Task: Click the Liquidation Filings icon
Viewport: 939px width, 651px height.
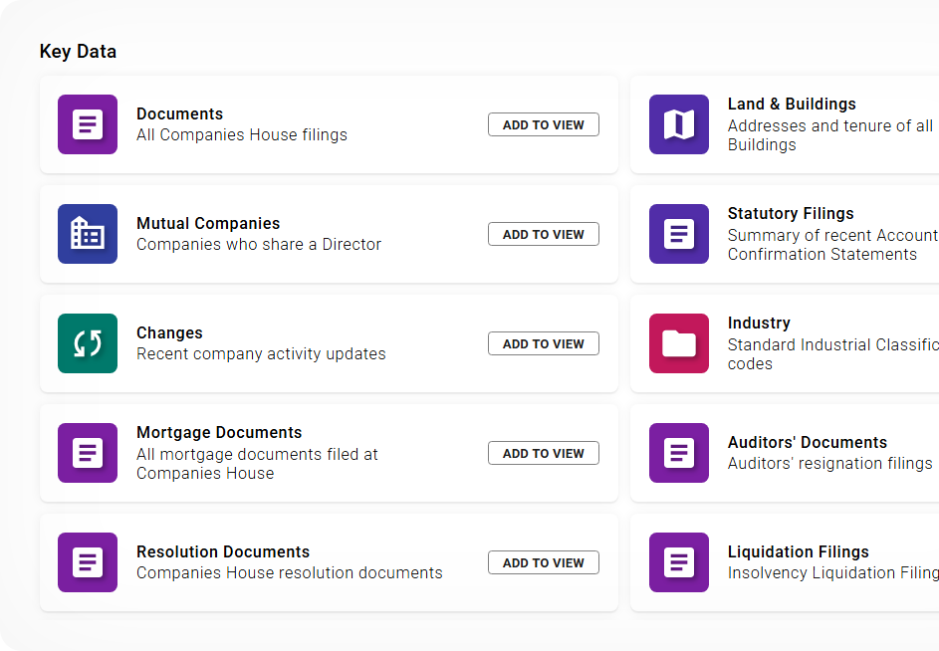Action: click(x=679, y=562)
